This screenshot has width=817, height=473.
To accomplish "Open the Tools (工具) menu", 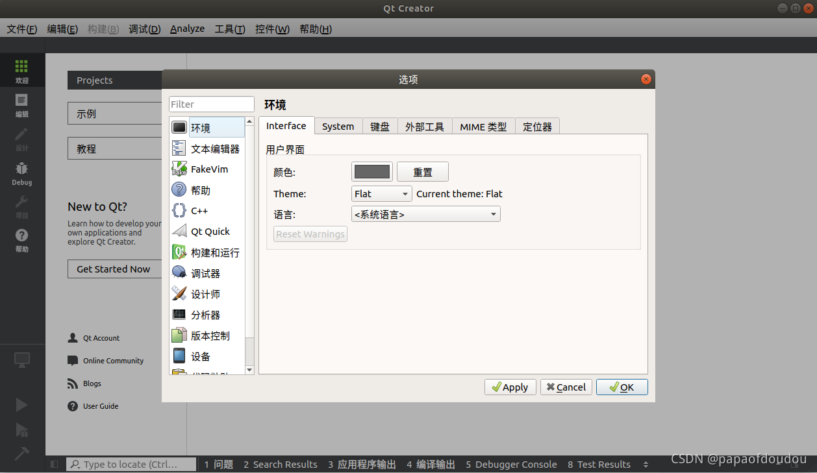I will point(230,29).
